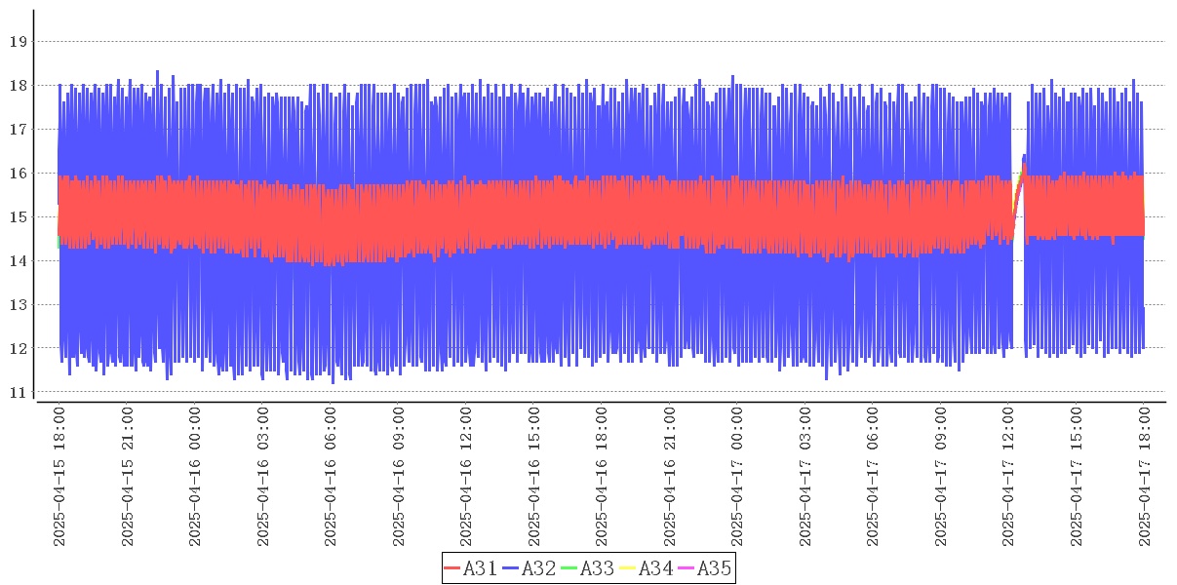This screenshot has width=1177, height=585.
Task: Toggle the A31 series legend label
Action: pos(481,568)
